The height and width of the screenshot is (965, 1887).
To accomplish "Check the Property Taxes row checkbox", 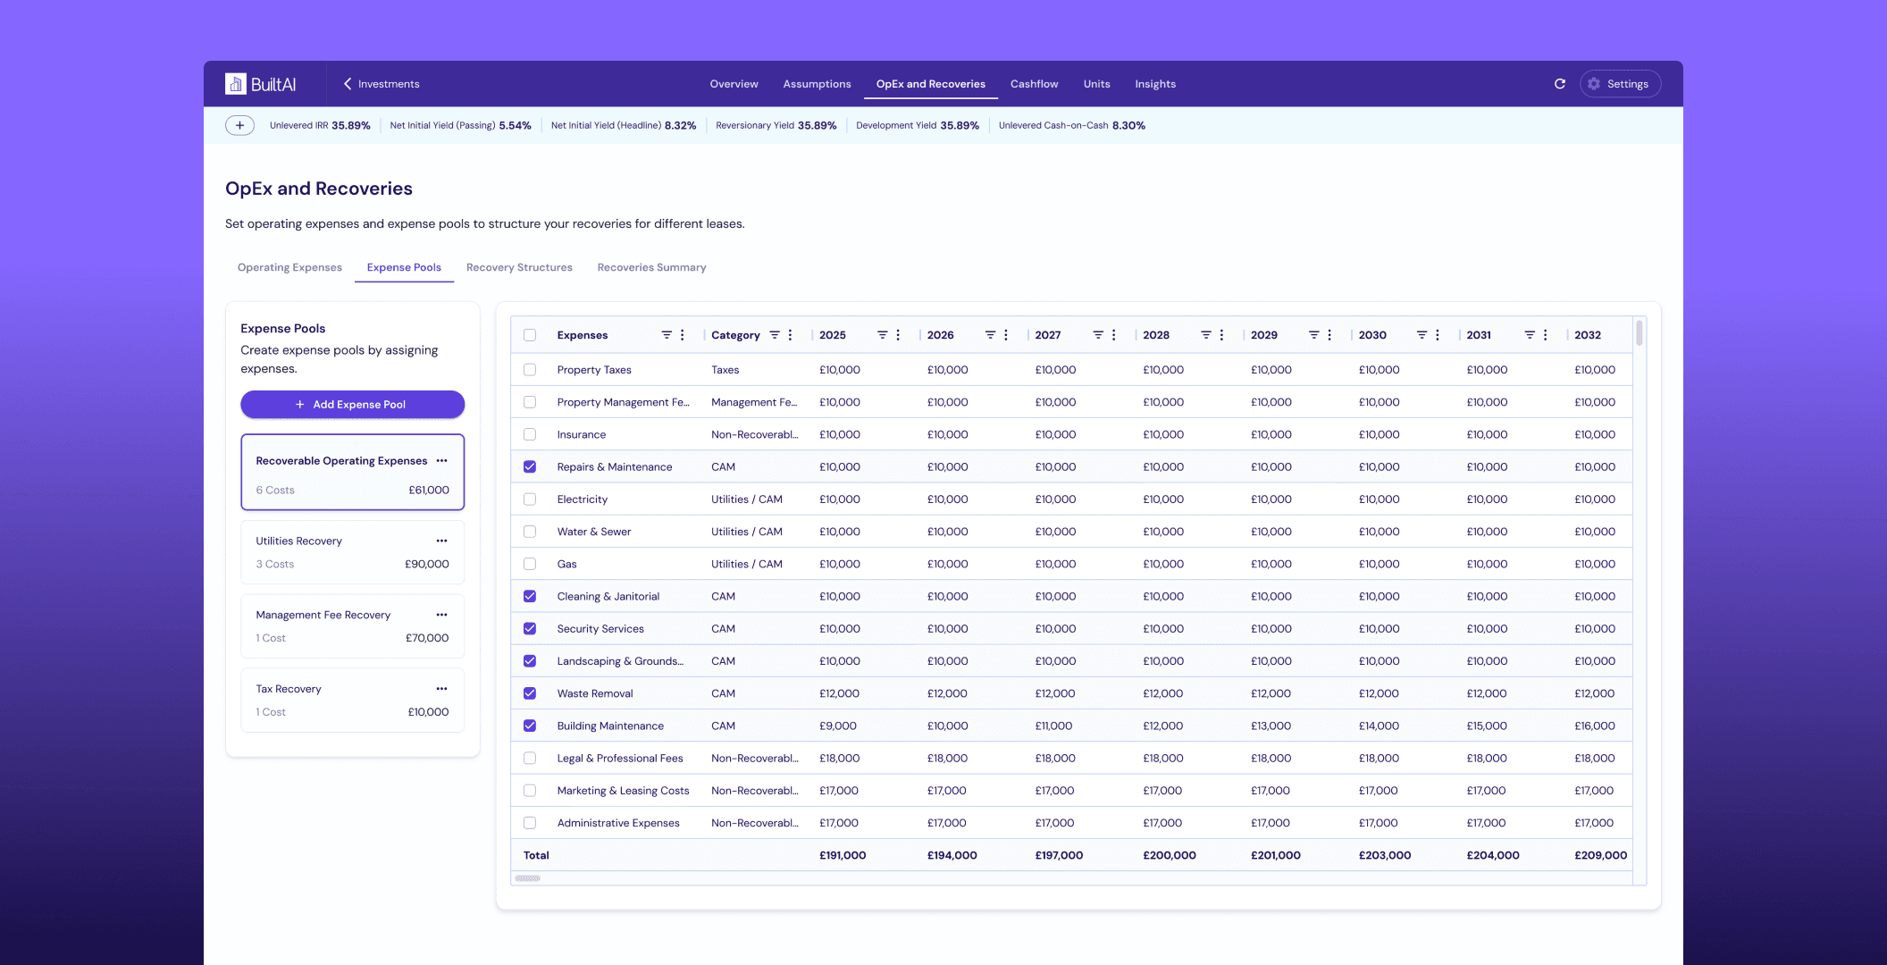I will [530, 370].
